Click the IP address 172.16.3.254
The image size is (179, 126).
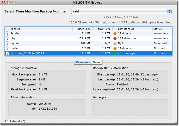point(48,109)
